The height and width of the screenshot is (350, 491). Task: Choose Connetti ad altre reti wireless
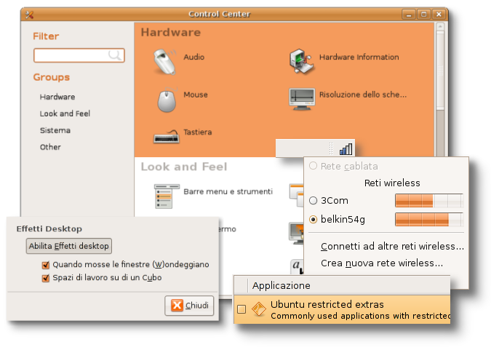(x=391, y=246)
